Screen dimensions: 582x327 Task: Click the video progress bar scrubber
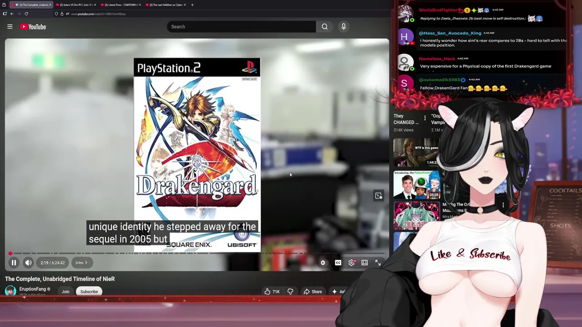[10, 253]
